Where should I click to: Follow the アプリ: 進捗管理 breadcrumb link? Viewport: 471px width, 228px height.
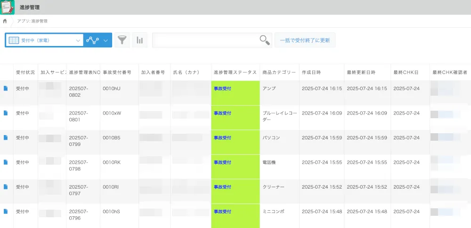(x=32, y=21)
